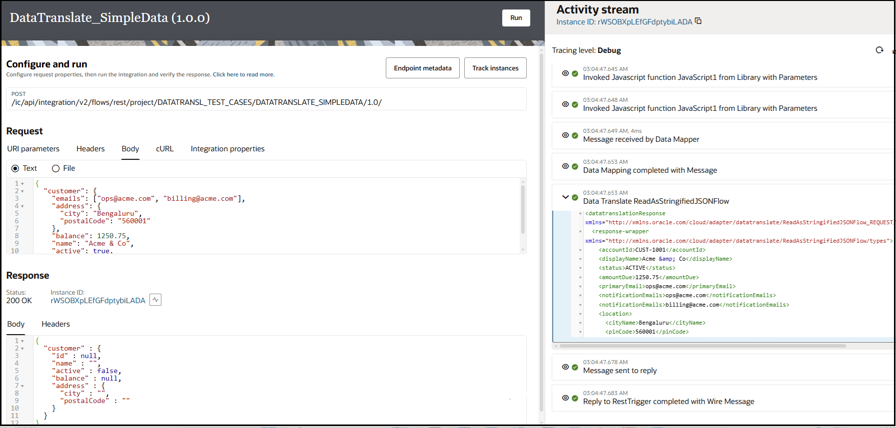Select the pinCode 560001 XML line
Viewport: 896px width, 428px height.
[647, 332]
